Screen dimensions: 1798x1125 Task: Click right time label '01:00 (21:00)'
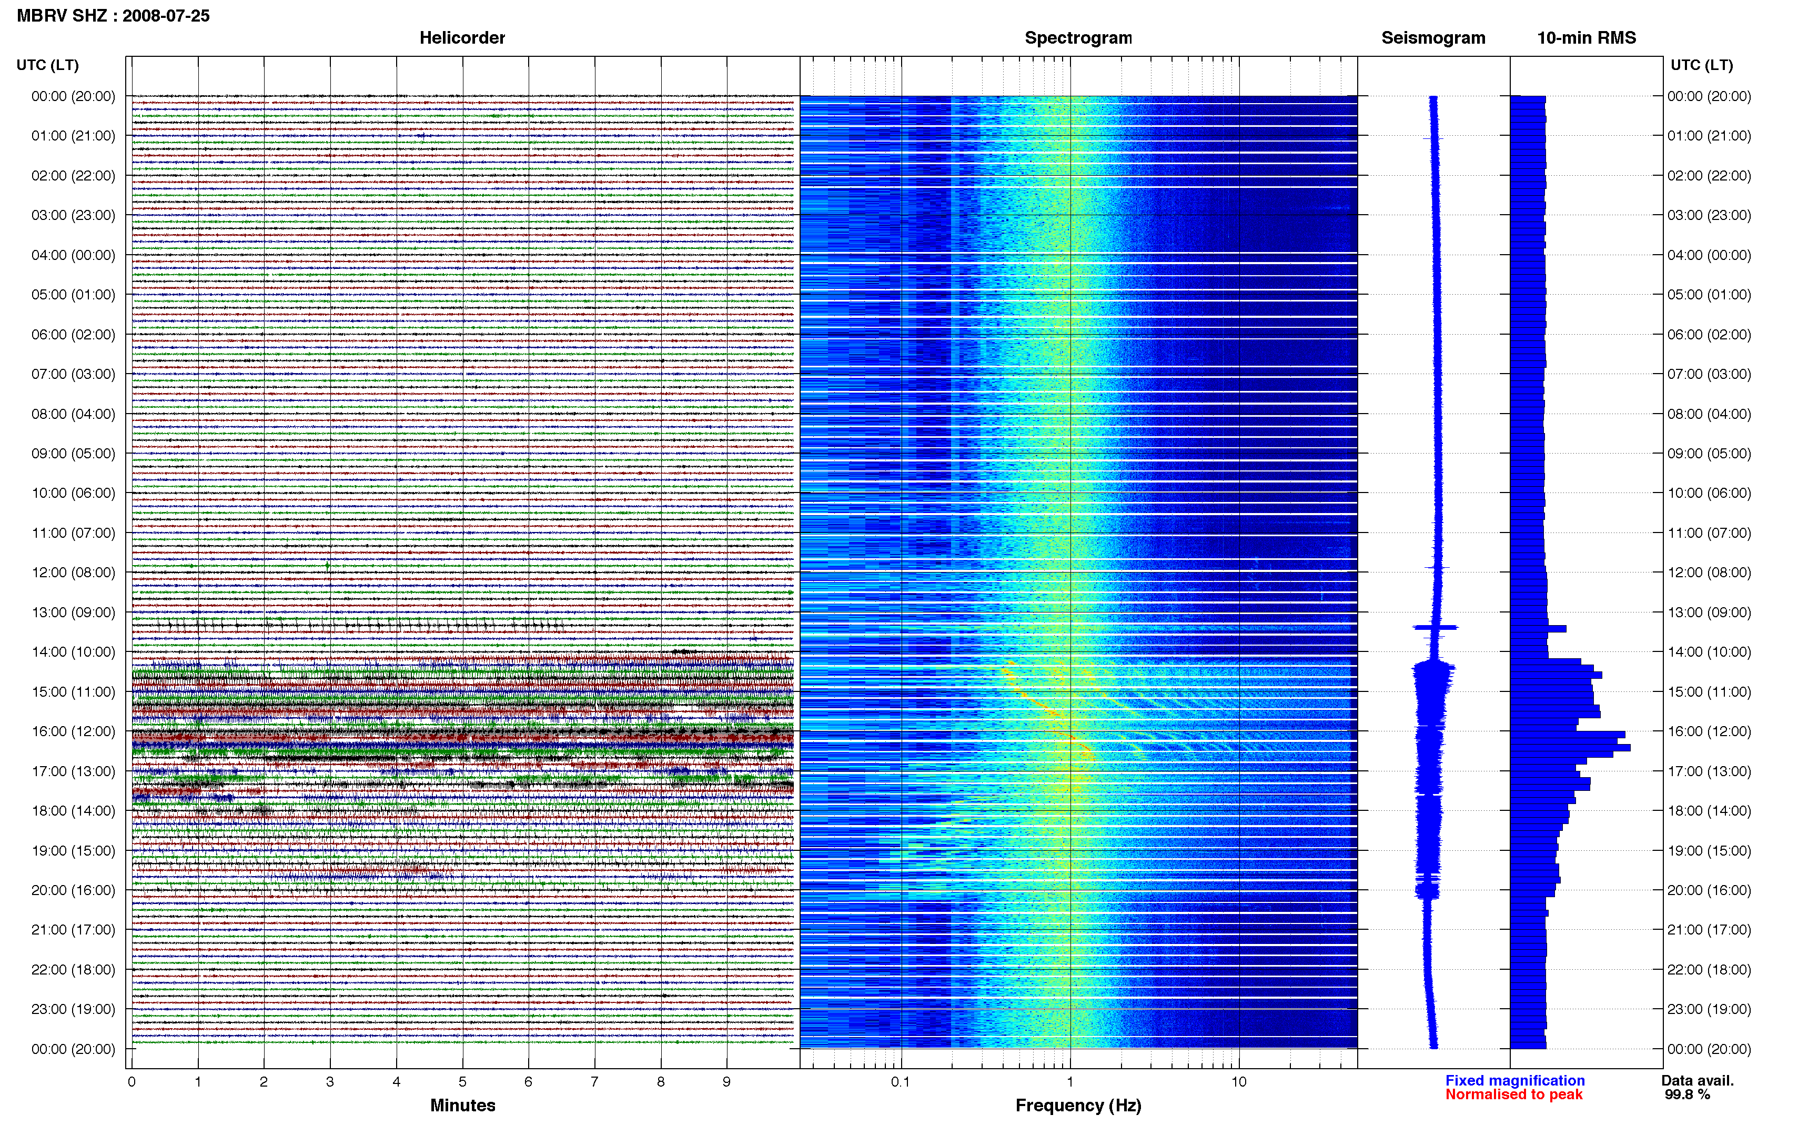pyautogui.click(x=1709, y=135)
